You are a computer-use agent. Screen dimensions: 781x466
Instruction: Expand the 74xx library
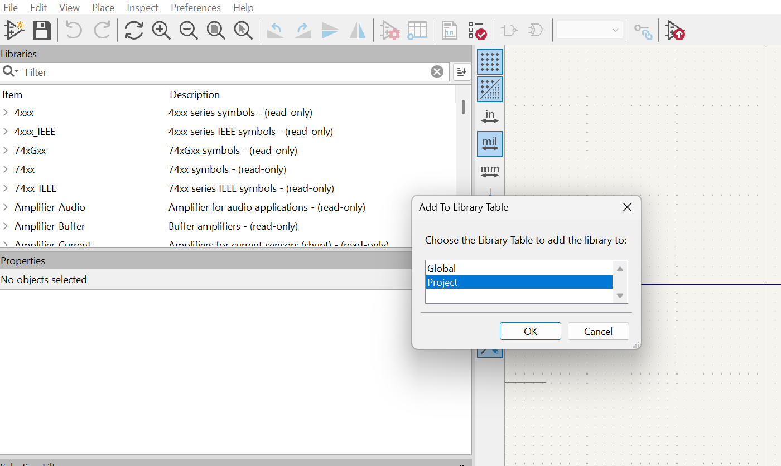5,169
